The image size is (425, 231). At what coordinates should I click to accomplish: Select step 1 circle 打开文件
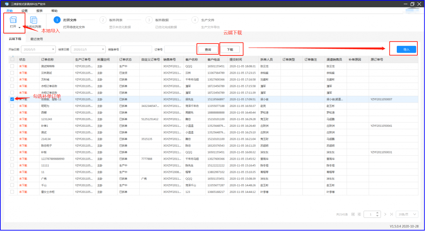[57, 20]
